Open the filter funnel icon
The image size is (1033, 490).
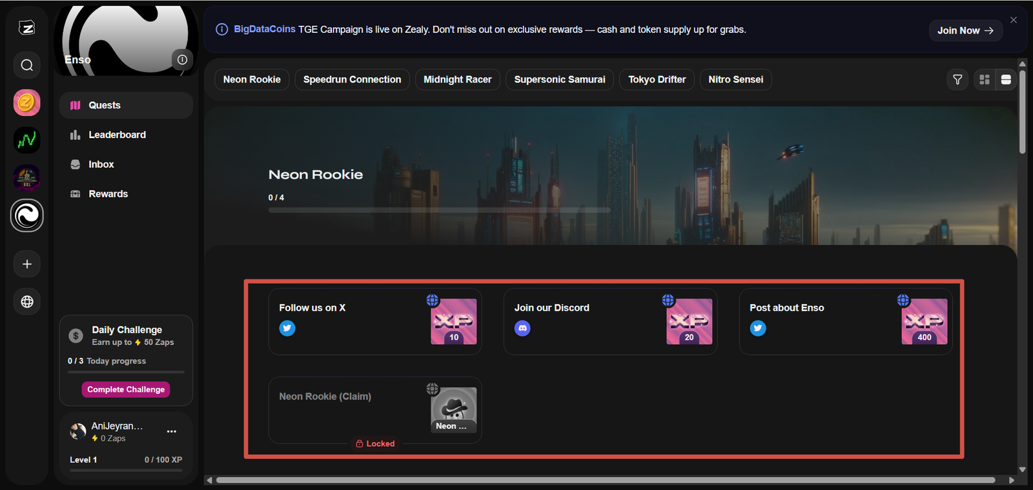click(957, 79)
